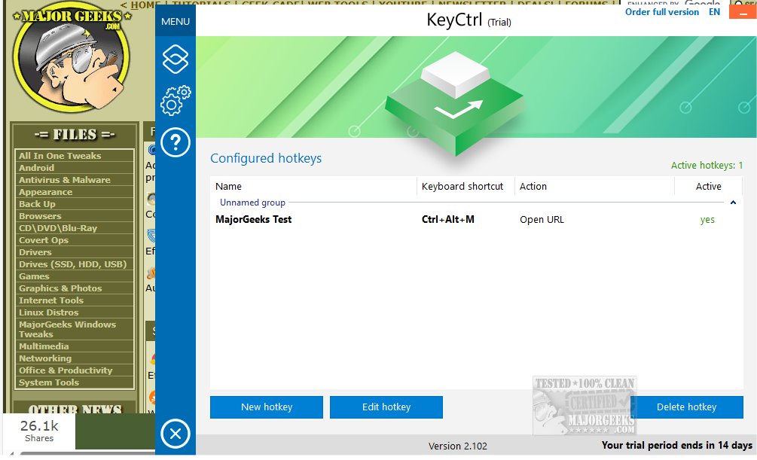
Task: Sort by the Action column header
Action: coord(594,186)
